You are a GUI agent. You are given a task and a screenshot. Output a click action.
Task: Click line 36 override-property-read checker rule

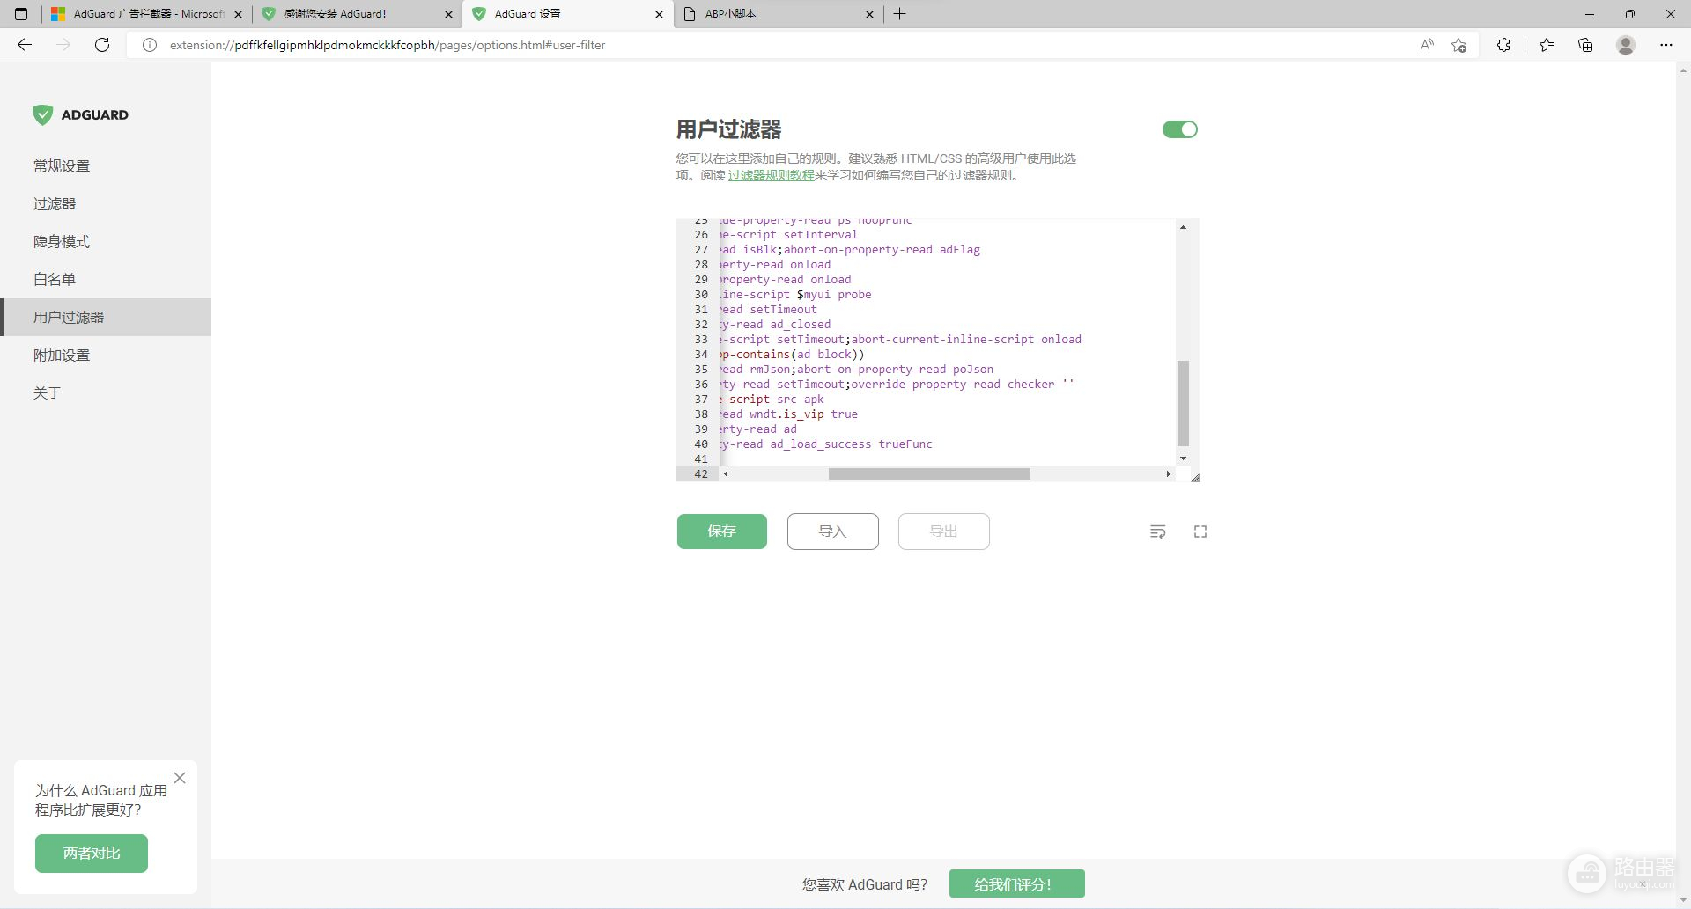click(x=897, y=385)
